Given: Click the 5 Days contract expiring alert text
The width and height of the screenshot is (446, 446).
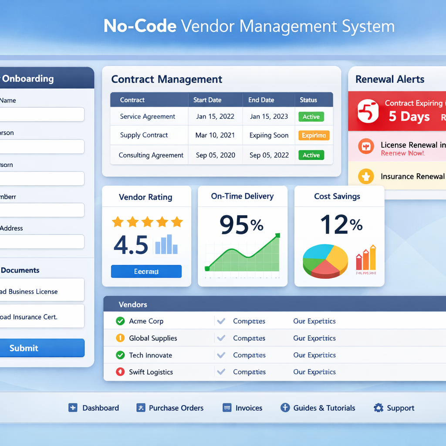Looking at the screenshot, I should (409, 116).
